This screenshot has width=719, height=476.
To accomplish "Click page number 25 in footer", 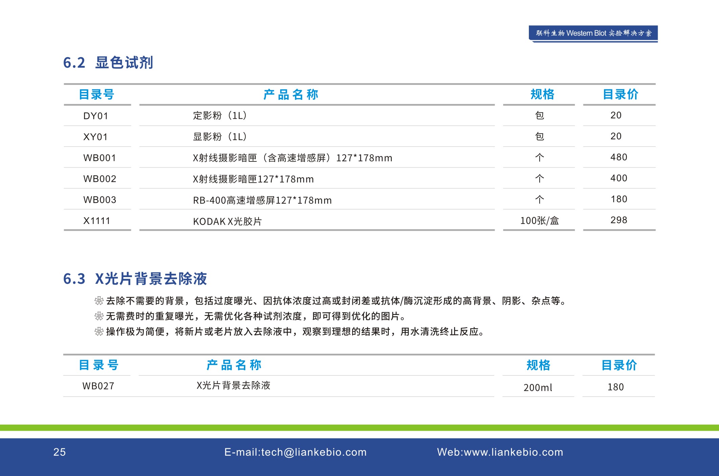I will tap(60, 452).
